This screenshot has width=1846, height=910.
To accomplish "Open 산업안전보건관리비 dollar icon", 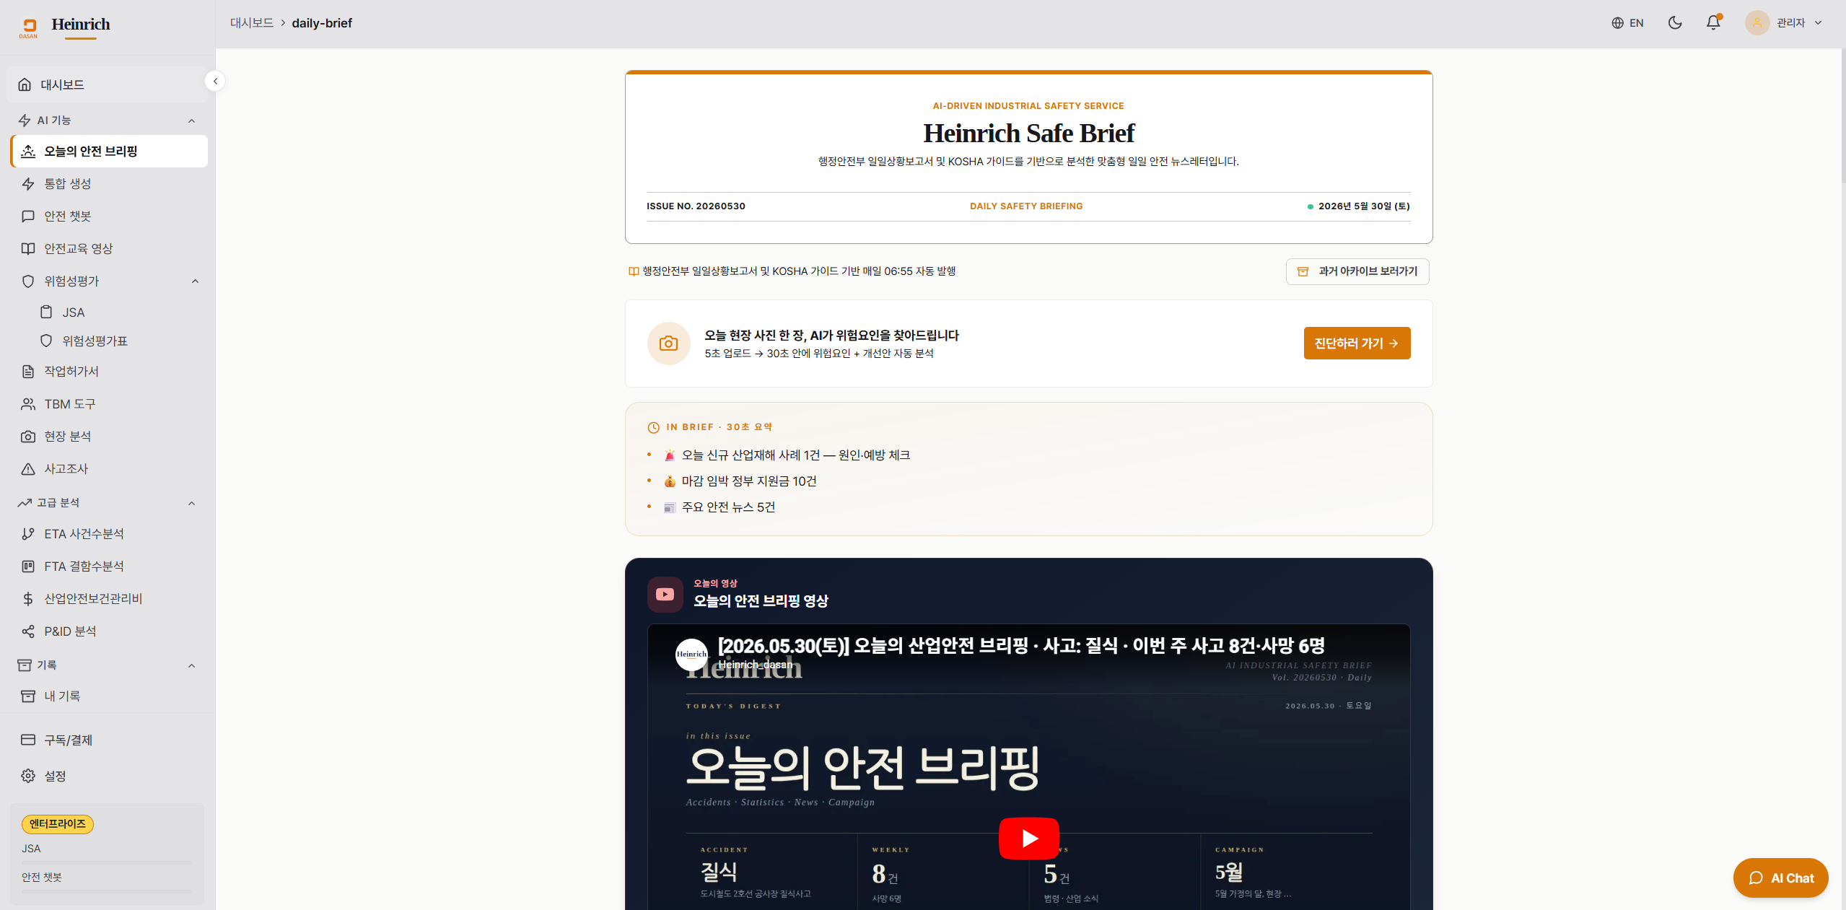I will [x=28, y=598].
